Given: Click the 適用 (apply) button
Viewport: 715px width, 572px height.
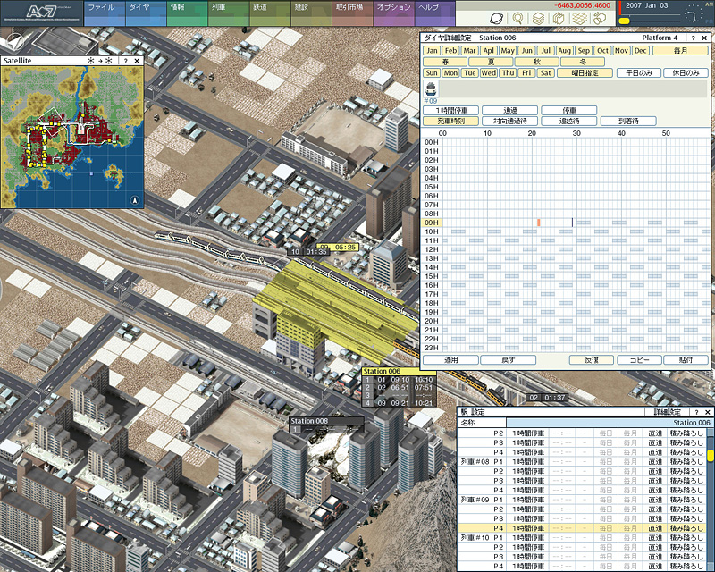Looking at the screenshot, I should pos(451,360).
